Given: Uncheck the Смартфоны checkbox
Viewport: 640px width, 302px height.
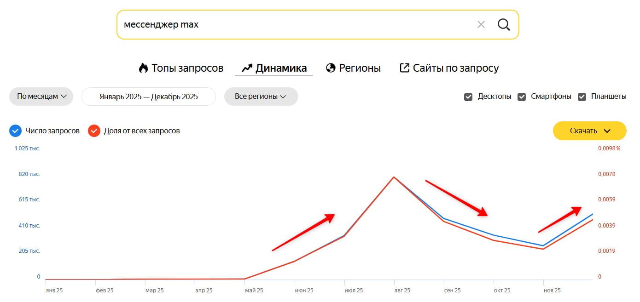Looking at the screenshot, I should (522, 97).
